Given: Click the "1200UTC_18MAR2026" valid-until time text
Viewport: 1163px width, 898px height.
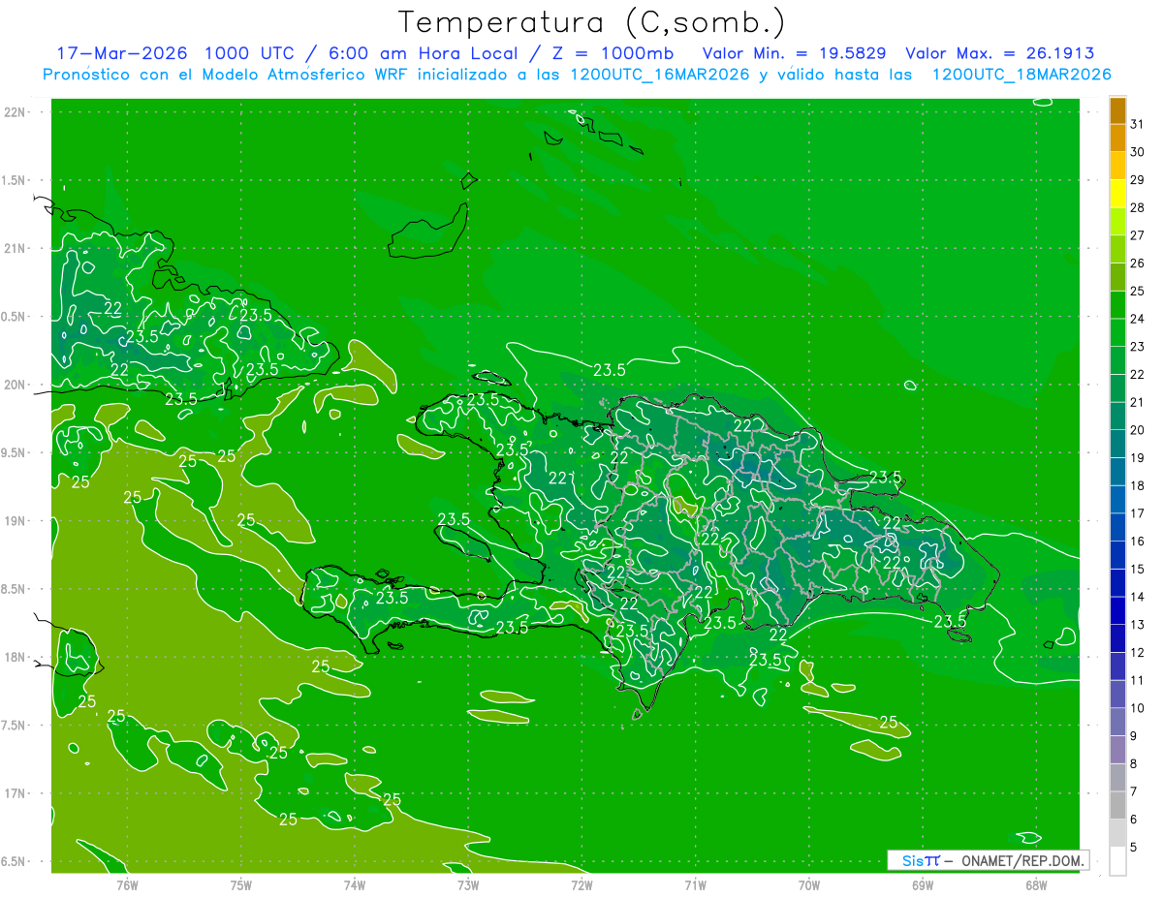Looking at the screenshot, I should [x=1021, y=75].
